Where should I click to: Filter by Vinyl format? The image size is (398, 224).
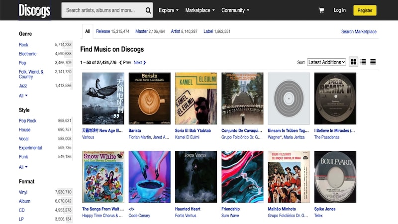[23, 192]
